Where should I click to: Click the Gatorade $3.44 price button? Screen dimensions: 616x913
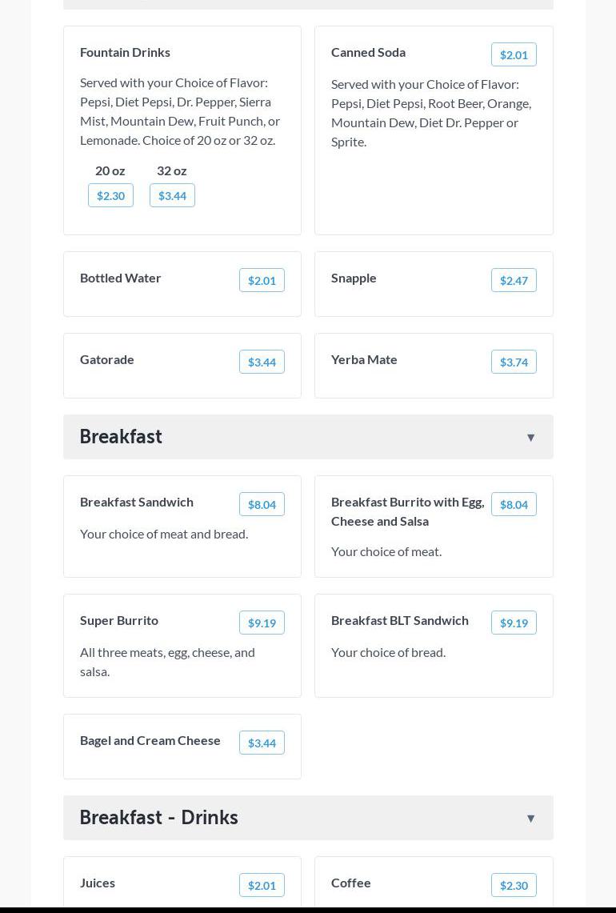(x=262, y=362)
